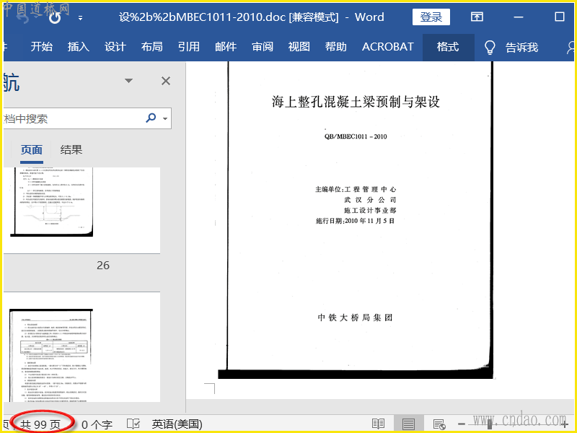Open the Ribbon Display Options icon
577x433 pixels.
477,17
